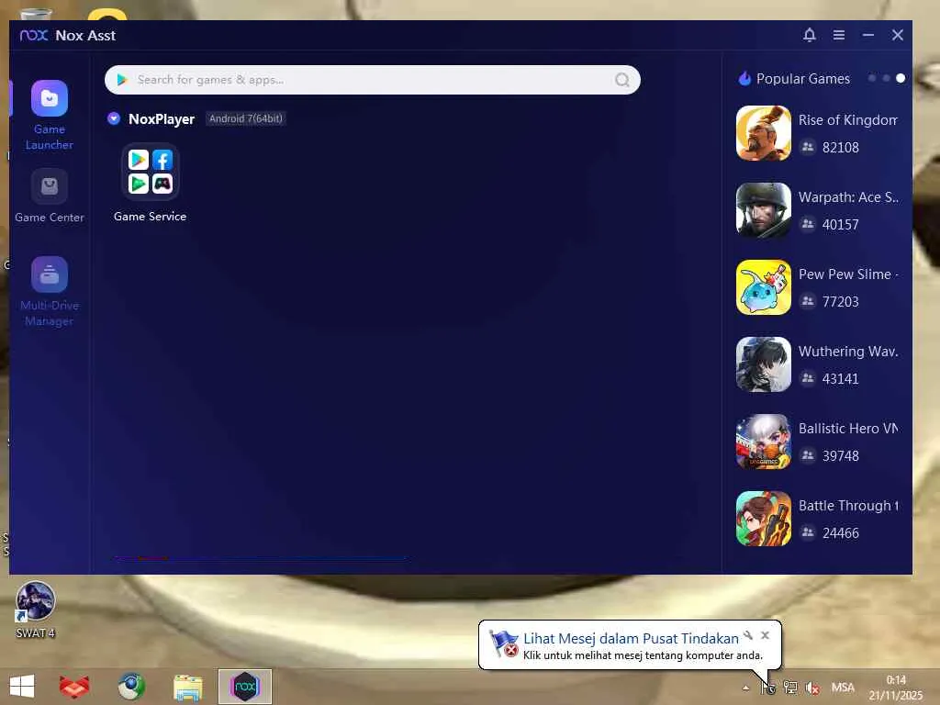Click the wrench icon in notification balloon
Image resolution: width=940 pixels, height=705 pixels.
pos(748,635)
